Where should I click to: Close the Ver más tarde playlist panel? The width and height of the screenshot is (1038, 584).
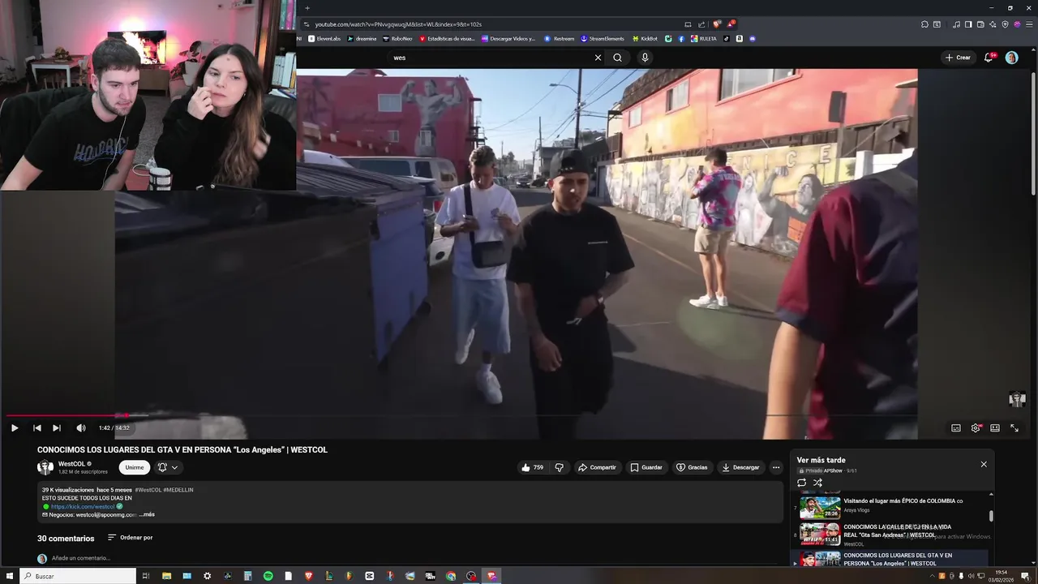coord(984,464)
